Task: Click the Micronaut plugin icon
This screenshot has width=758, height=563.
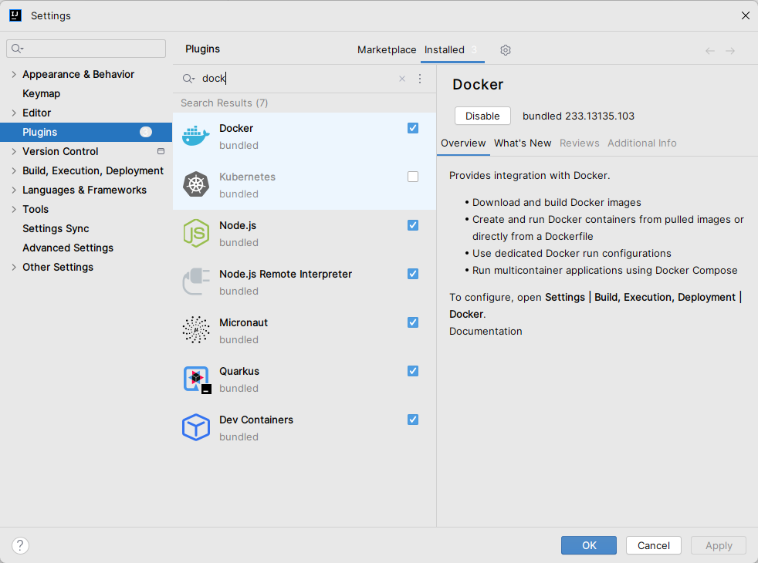Action: click(196, 330)
